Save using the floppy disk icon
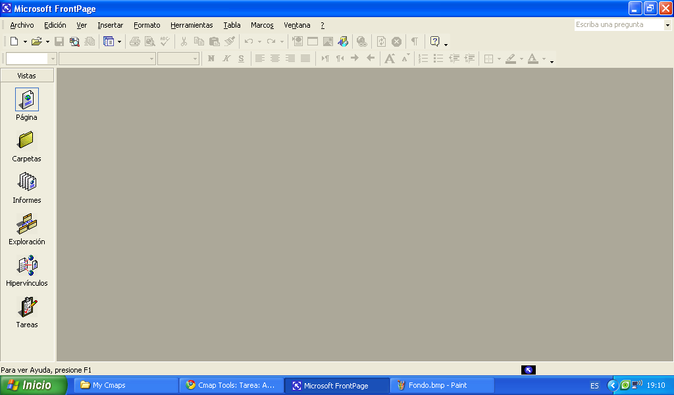This screenshot has width=674, height=395. point(59,41)
